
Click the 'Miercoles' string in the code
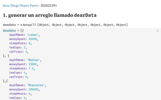[x=36, y=85]
